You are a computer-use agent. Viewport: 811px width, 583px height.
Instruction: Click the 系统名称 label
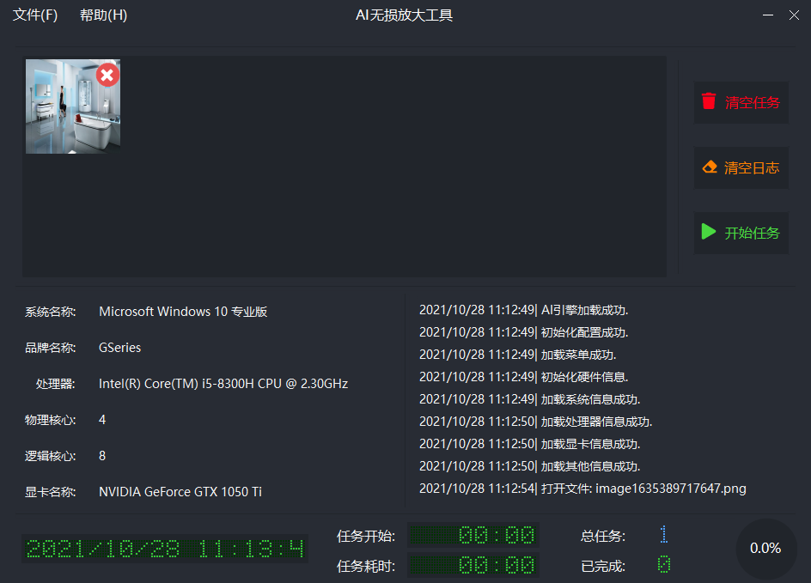(50, 313)
